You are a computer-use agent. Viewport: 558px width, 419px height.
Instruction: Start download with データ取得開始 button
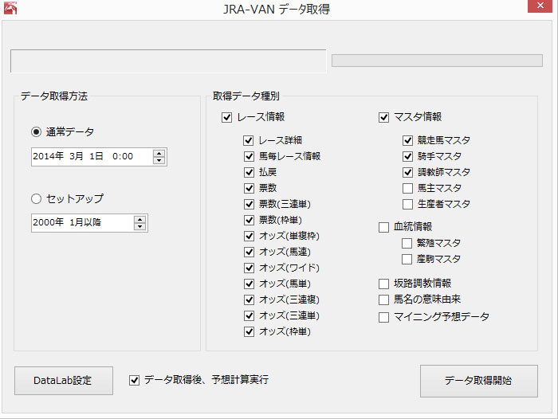[478, 381]
